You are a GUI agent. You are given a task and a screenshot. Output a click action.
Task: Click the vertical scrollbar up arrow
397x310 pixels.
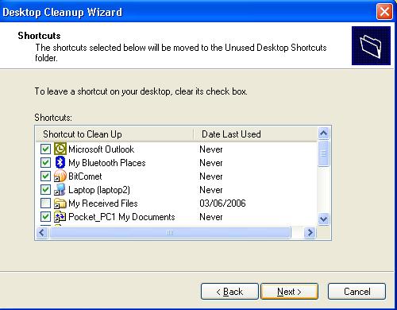[x=323, y=133]
